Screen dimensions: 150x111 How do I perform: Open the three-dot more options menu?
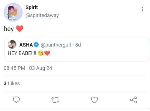coord(142,9)
